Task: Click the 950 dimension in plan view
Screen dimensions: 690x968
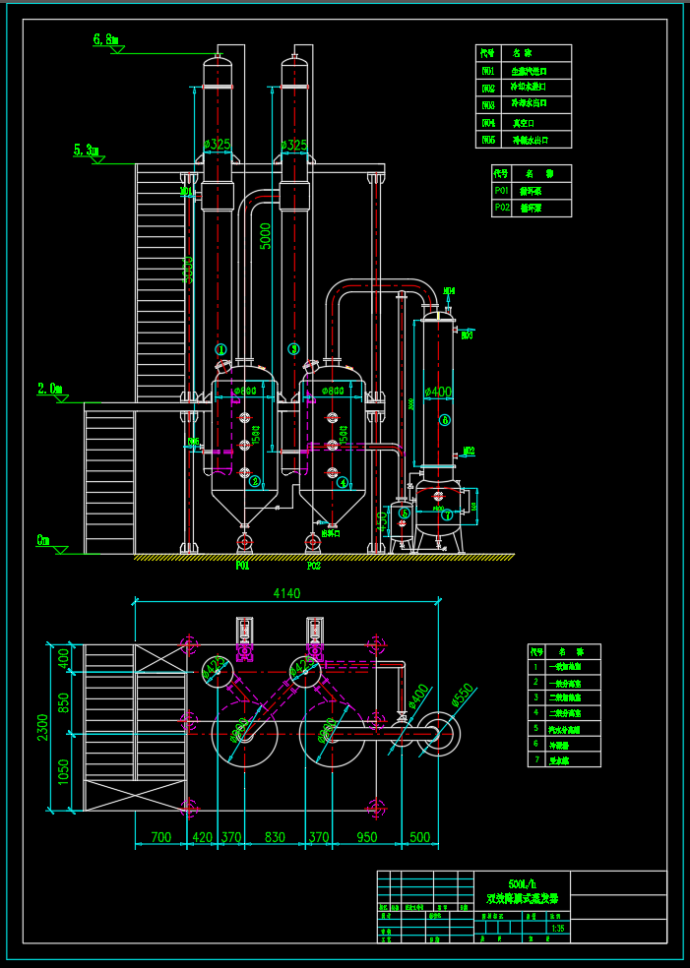Action: [x=366, y=837]
